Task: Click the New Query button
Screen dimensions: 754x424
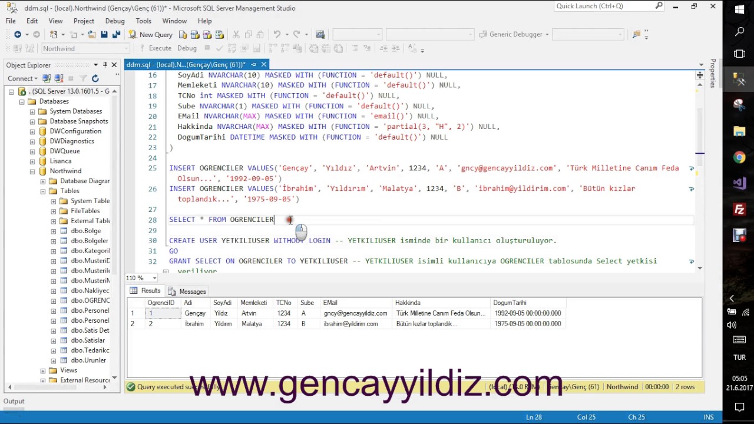Action: coord(151,35)
